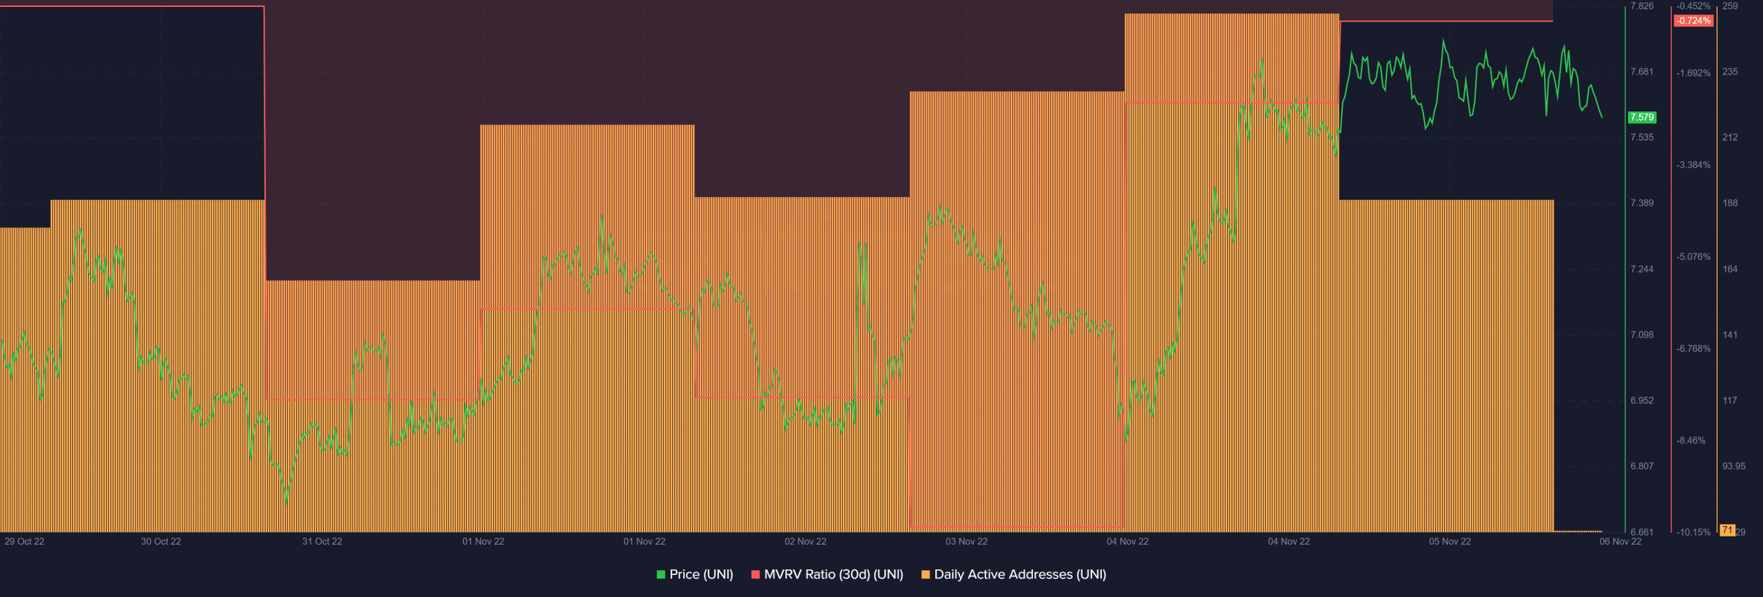The image size is (1763, 597).
Task: Click the -5.076% MVRV axis value
Action: (1693, 257)
